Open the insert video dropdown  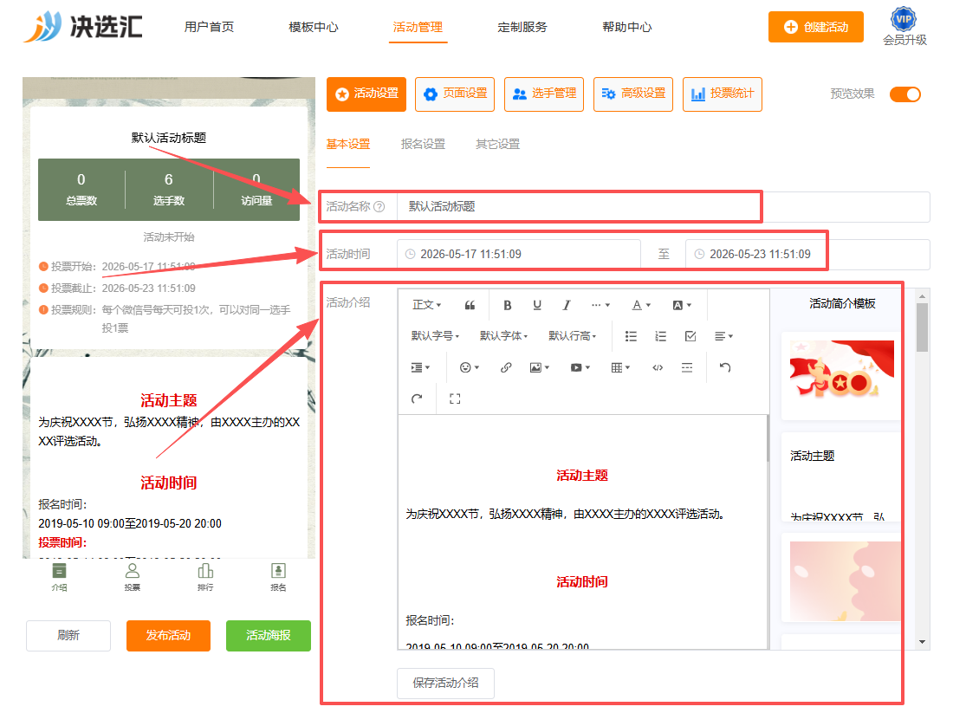(x=580, y=367)
